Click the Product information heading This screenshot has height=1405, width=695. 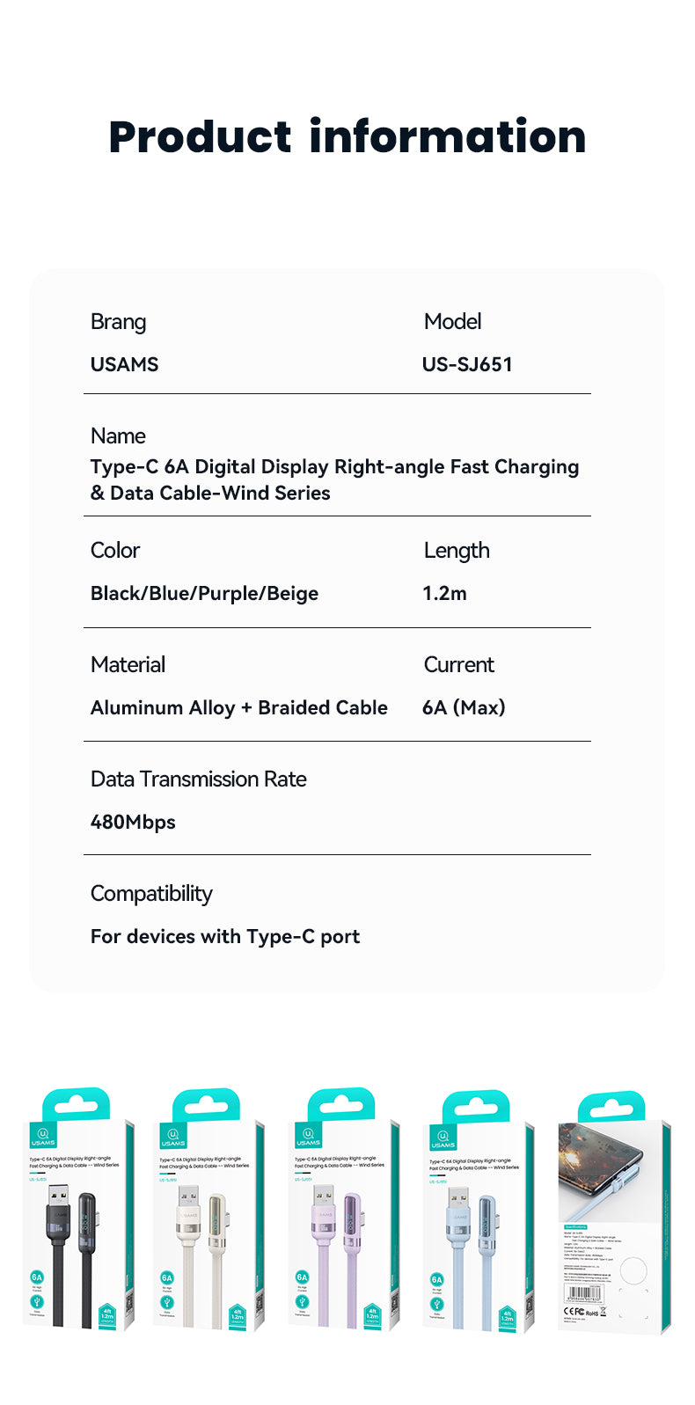pyautogui.click(x=347, y=137)
